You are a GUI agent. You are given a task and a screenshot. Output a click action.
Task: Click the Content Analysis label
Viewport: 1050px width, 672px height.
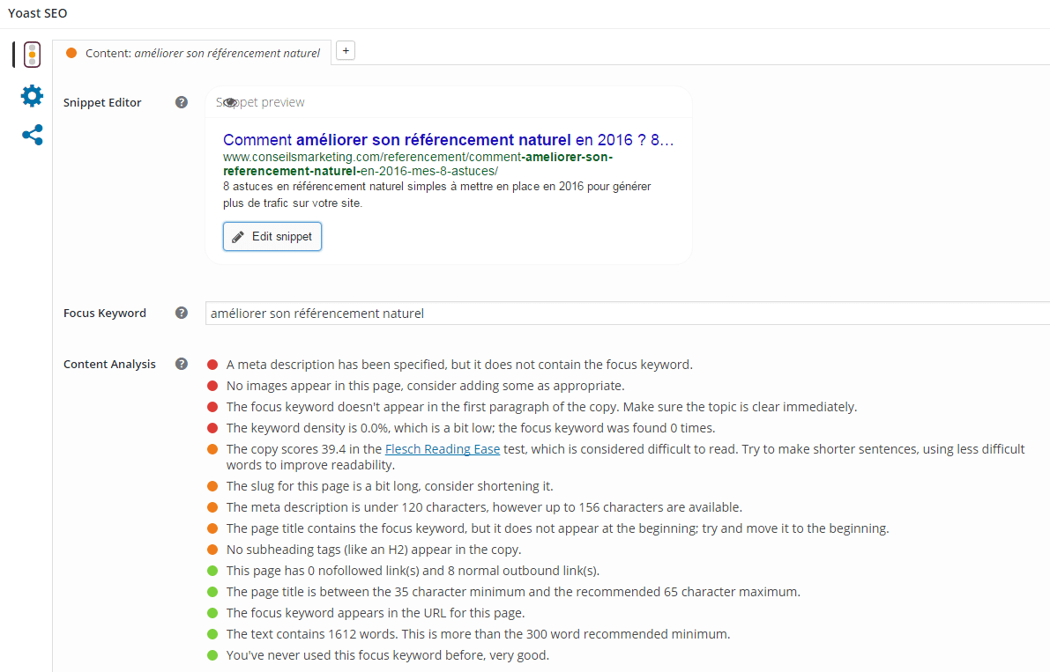pos(109,364)
